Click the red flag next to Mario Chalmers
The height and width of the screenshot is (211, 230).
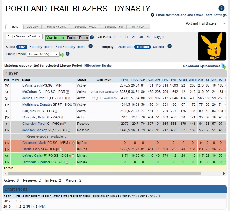(x=70, y=143)
